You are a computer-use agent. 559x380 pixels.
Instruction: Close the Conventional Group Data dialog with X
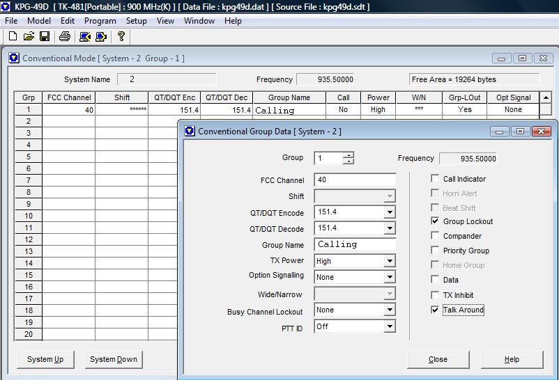point(541,131)
